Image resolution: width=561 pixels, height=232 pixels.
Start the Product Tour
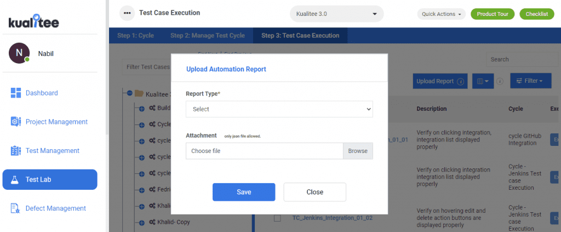click(x=492, y=14)
